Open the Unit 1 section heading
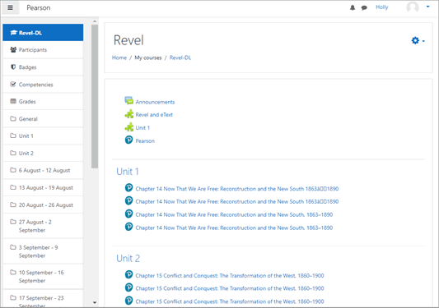This screenshot has width=439, height=308. pos(128,172)
